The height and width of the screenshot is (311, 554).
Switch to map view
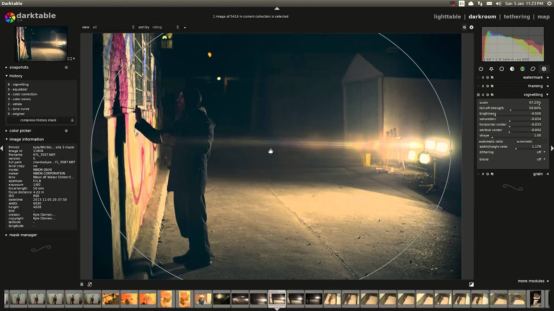544,17
